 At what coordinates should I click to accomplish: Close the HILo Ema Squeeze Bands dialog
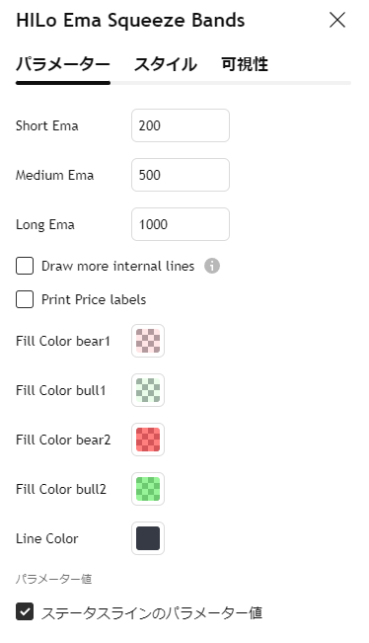pyautogui.click(x=337, y=20)
